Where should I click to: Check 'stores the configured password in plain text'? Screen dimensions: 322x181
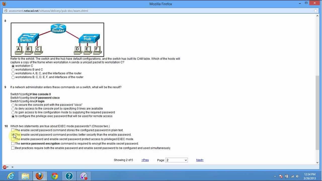(x=13, y=130)
